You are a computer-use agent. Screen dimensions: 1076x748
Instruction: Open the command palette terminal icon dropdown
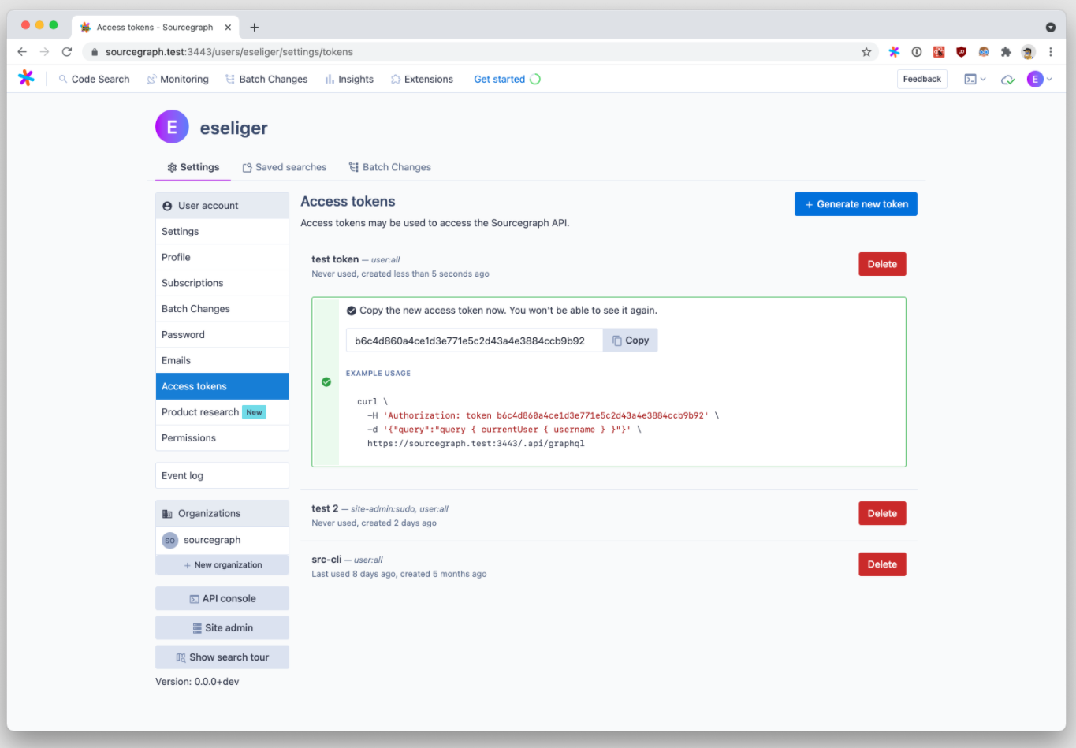click(x=975, y=80)
